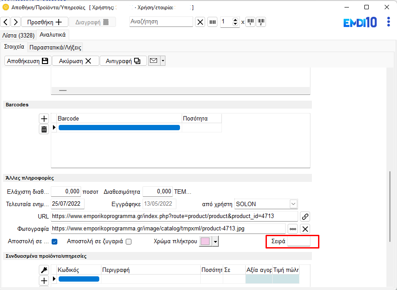The image size is (397, 290).
Task: Click the pink key color swatch
Action: (x=205, y=241)
